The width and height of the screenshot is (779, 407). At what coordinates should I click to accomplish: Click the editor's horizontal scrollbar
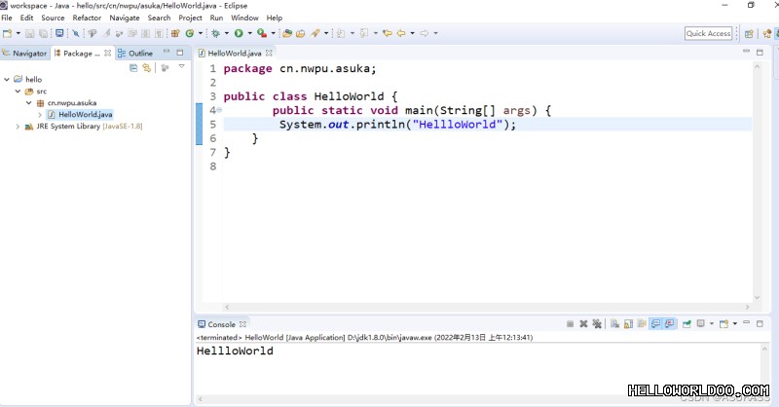(x=486, y=307)
